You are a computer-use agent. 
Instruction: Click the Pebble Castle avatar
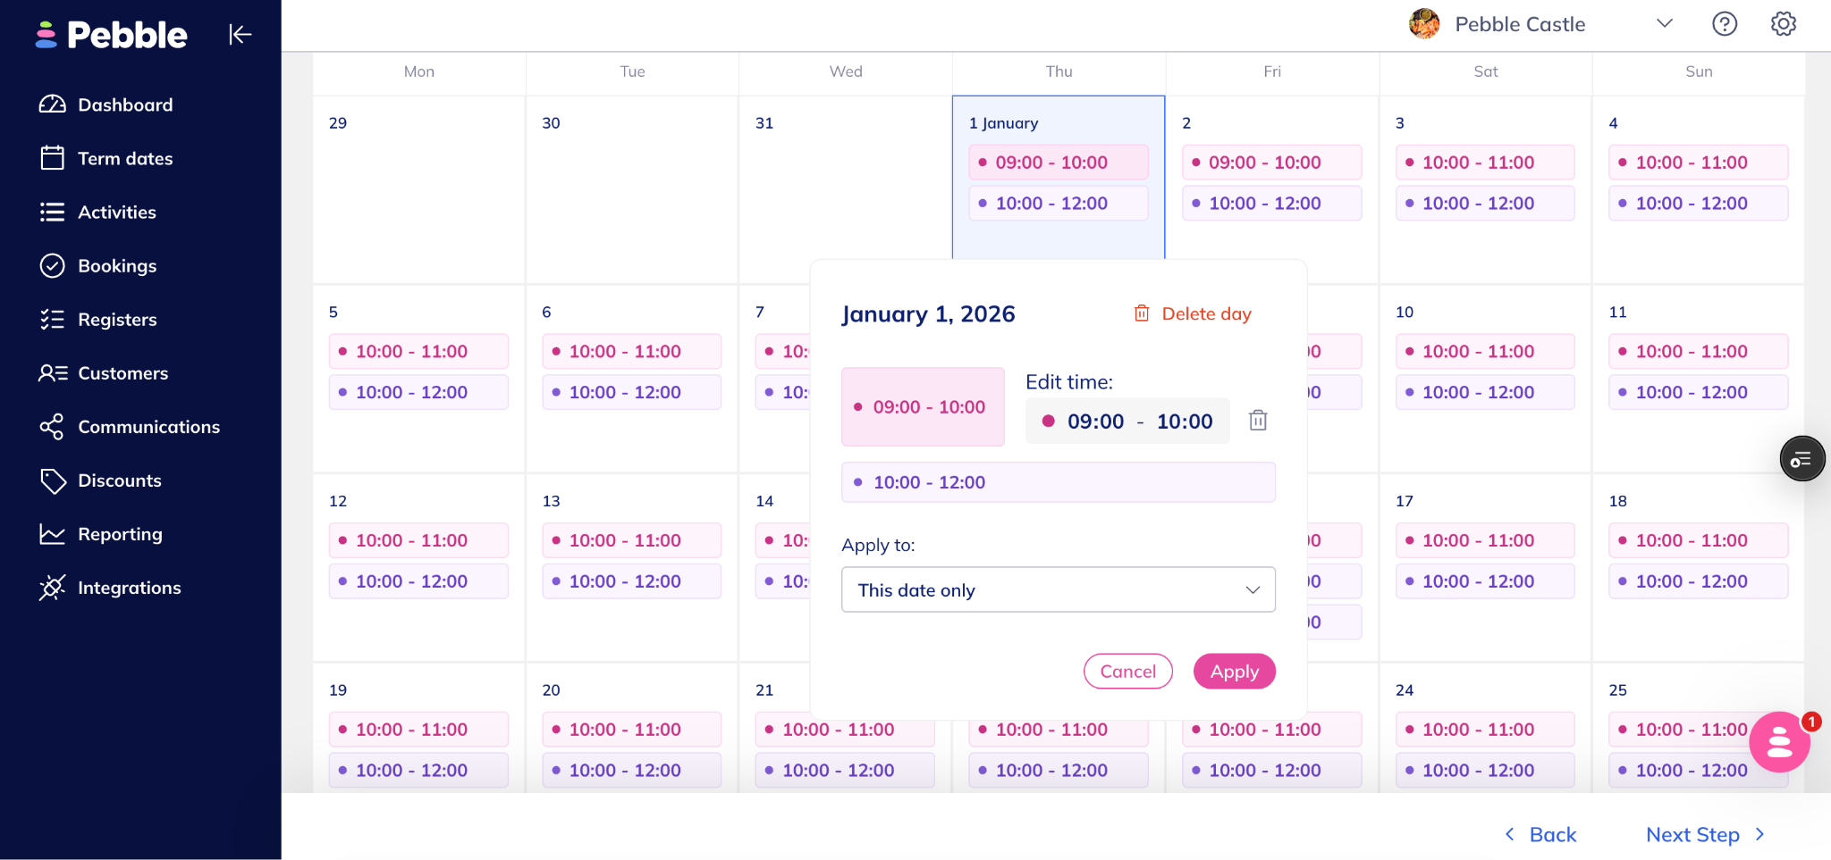click(1424, 24)
